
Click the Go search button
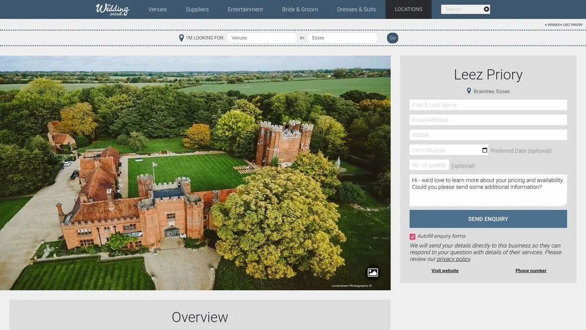[x=393, y=38]
